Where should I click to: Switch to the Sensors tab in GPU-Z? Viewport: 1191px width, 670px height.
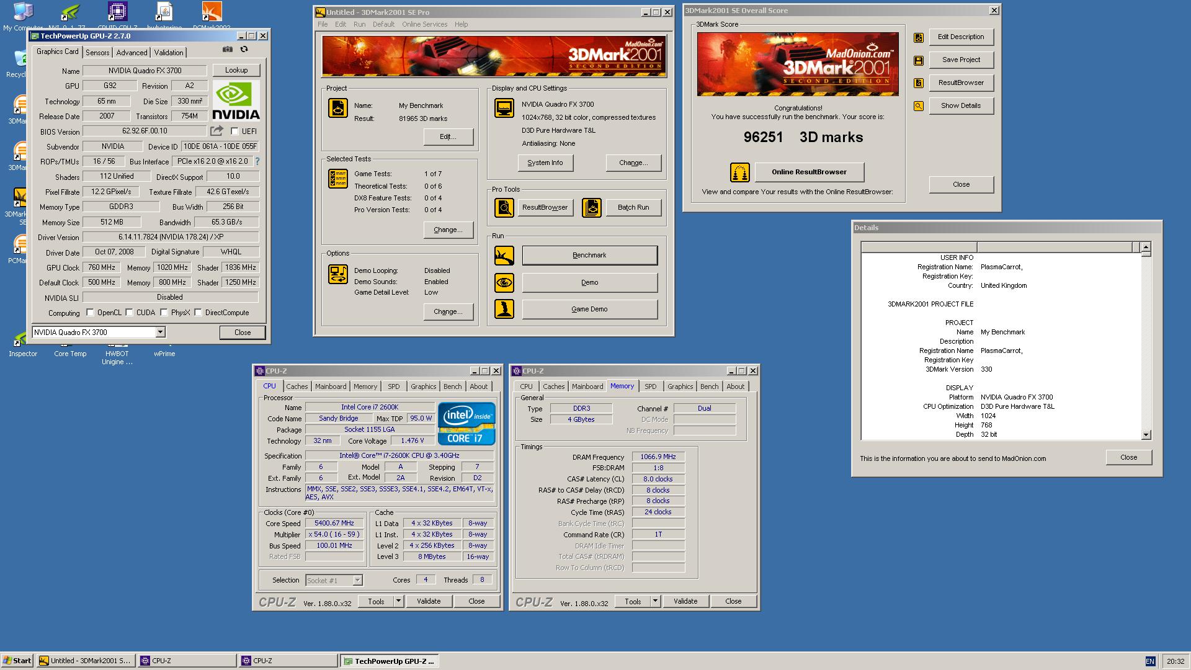tap(97, 53)
